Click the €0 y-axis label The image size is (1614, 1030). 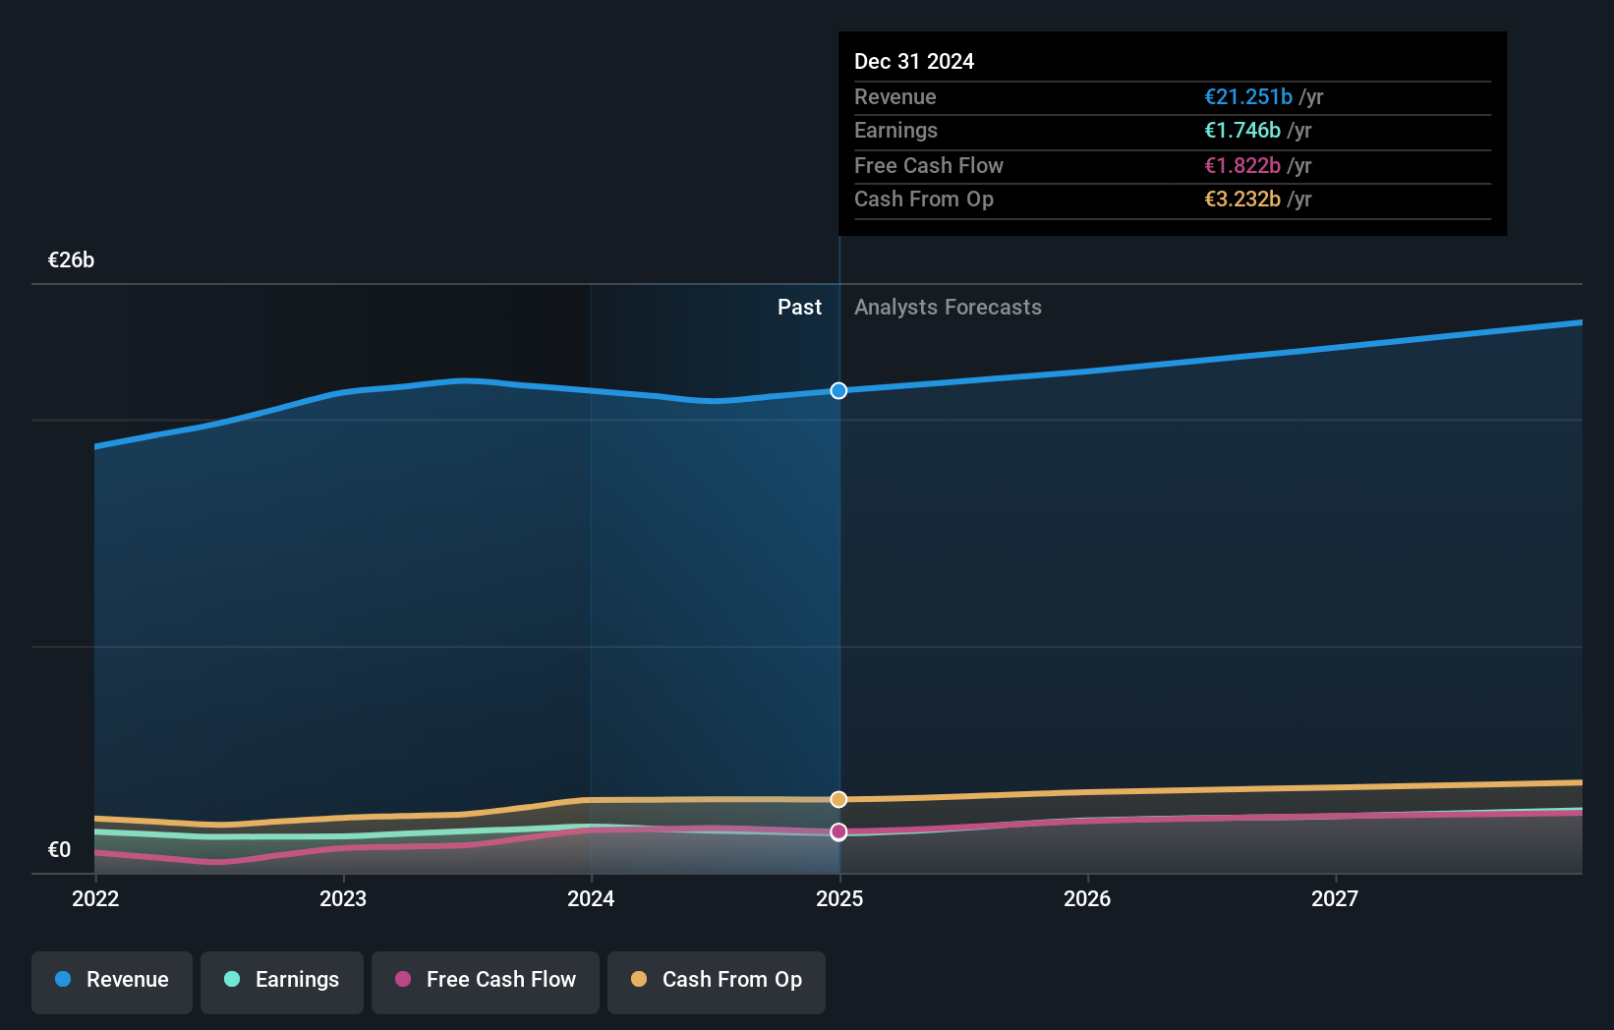click(x=59, y=850)
